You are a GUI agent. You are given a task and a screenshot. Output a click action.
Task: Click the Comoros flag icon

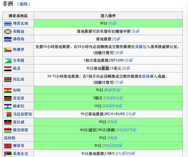8,50
